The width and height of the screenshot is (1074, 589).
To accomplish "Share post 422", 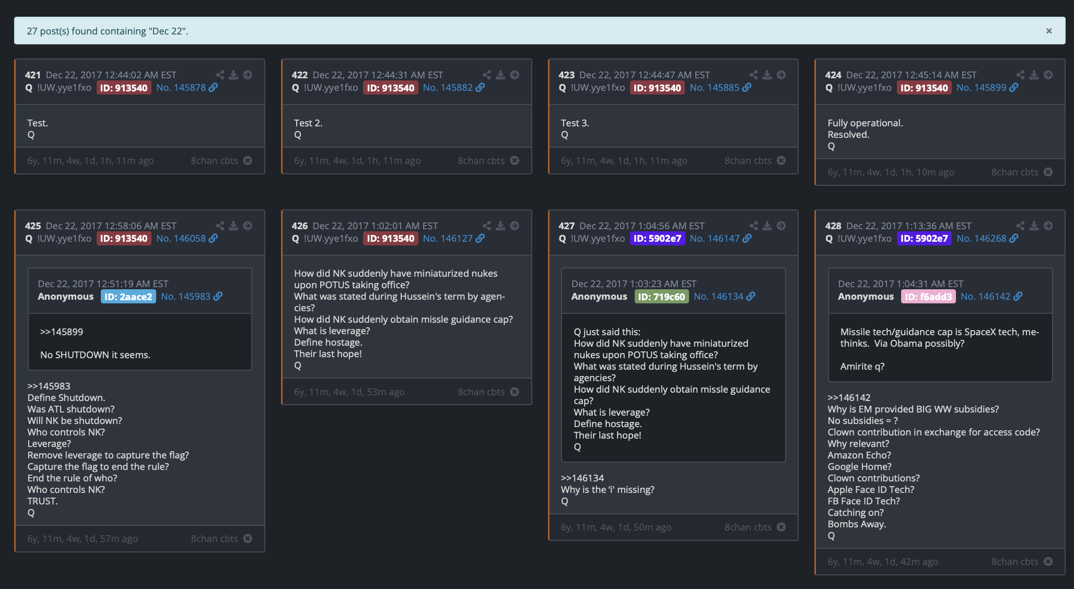I will click(487, 75).
